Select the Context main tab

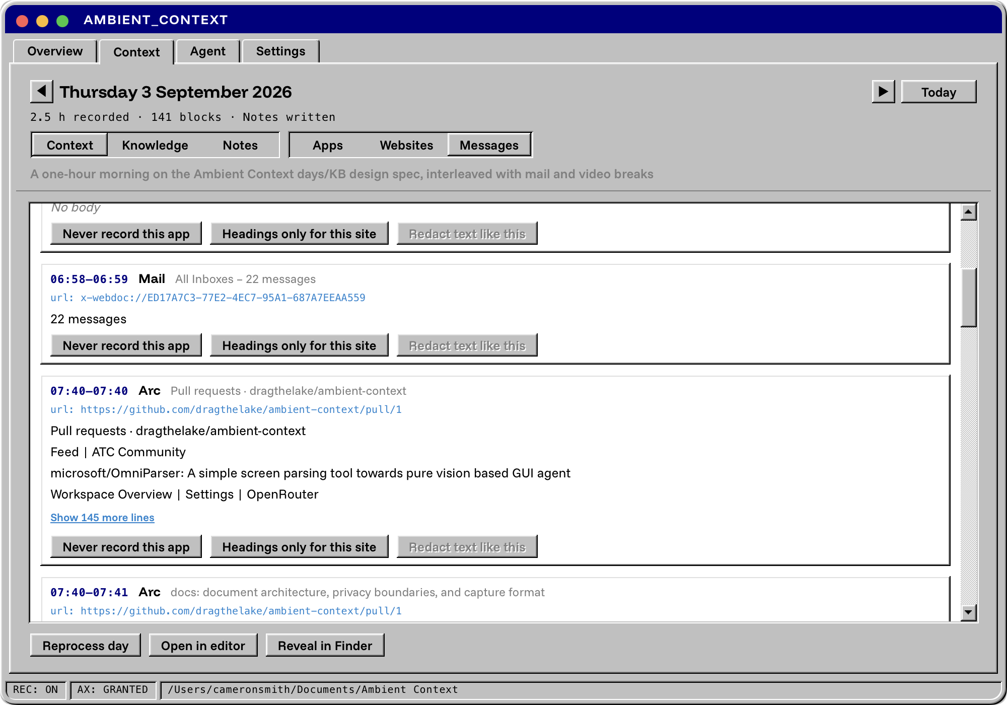(136, 52)
